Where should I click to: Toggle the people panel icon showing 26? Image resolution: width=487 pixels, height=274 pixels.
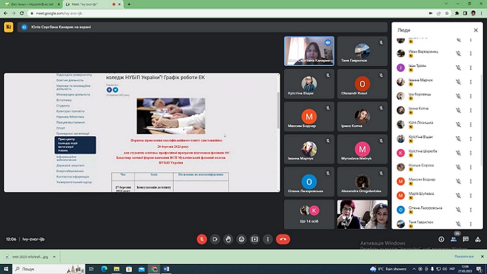click(x=453, y=239)
